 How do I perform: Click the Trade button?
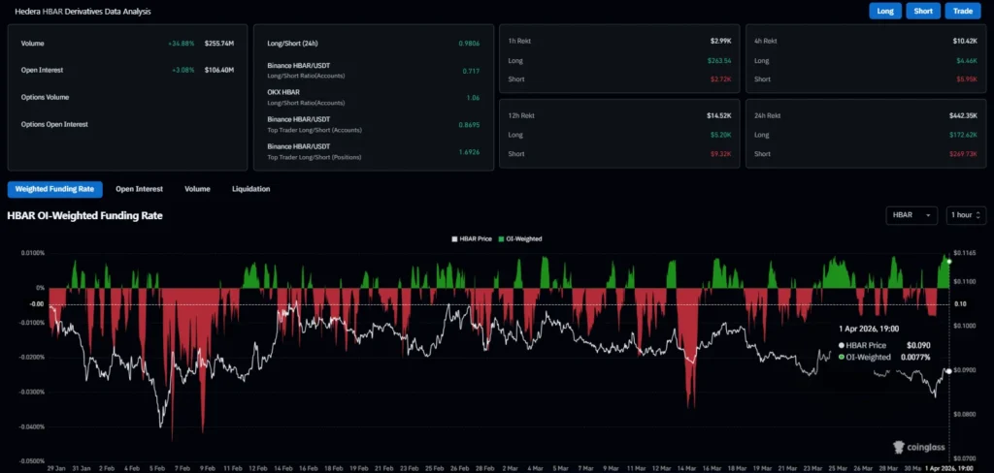coord(963,12)
